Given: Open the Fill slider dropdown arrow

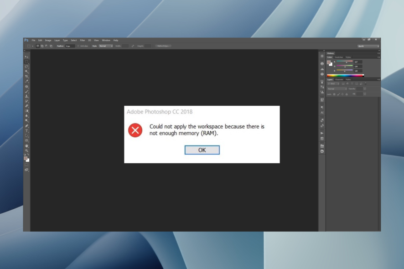Looking at the screenshot, I should [x=365, y=94].
